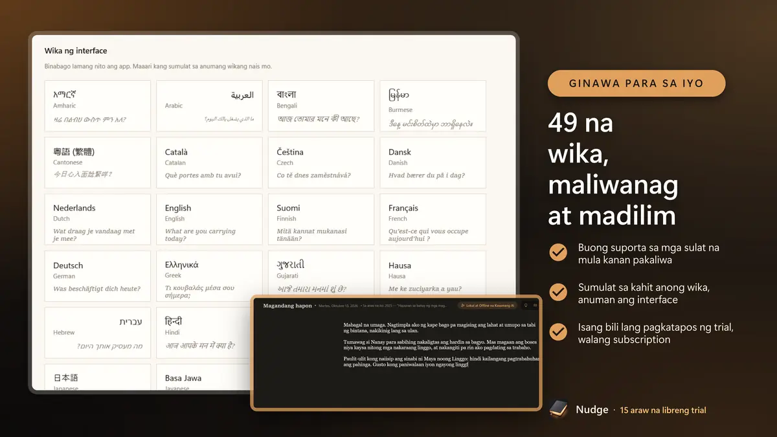Click checkmark icon beside "Buong suporta" line
777x437 pixels.
(558, 252)
